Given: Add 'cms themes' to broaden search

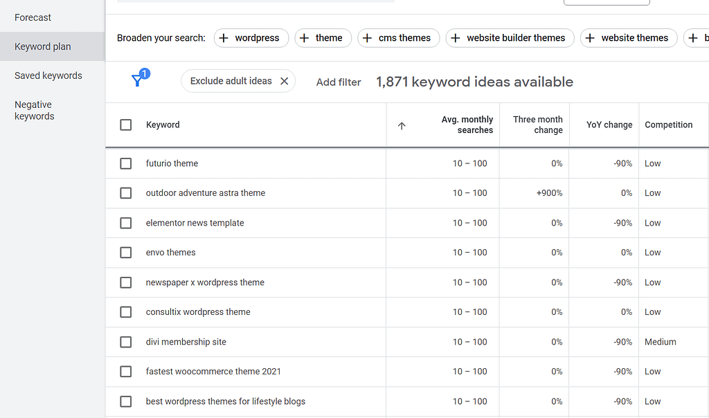Looking at the screenshot, I should point(398,38).
